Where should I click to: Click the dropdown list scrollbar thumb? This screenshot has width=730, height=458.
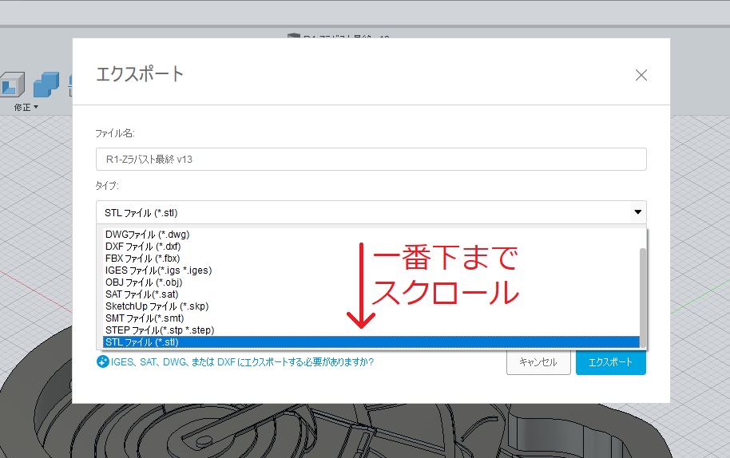pyautogui.click(x=643, y=298)
